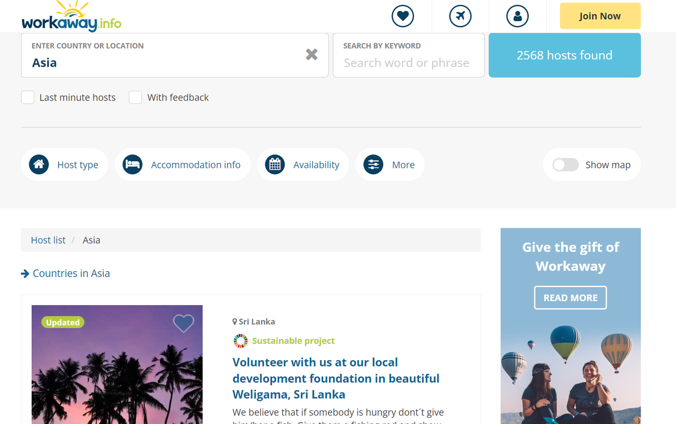676x424 pixels.
Task: Click the arrow icon beside Countries in Asia
Action: [25, 273]
